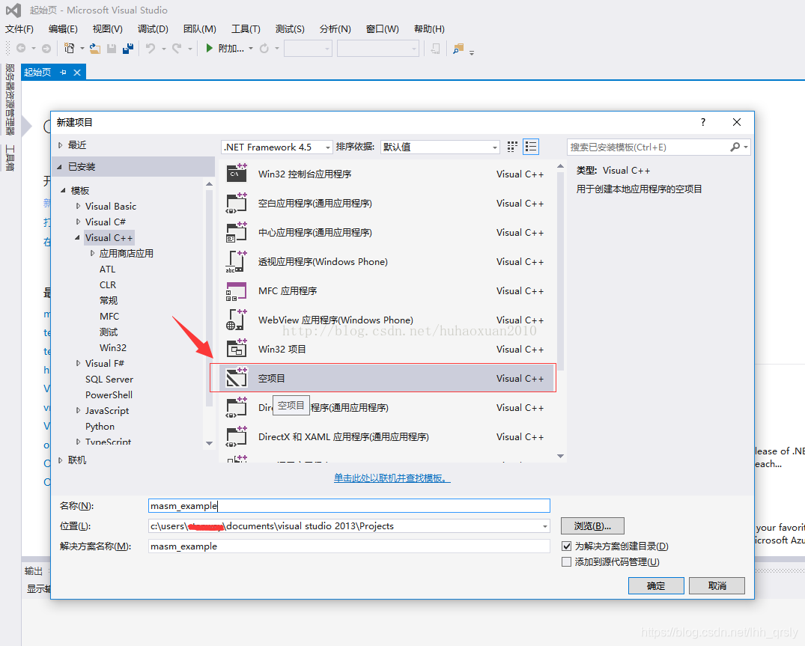The width and height of the screenshot is (805, 646).
Task: Select WebView 应用程序 template icon
Action: click(237, 320)
